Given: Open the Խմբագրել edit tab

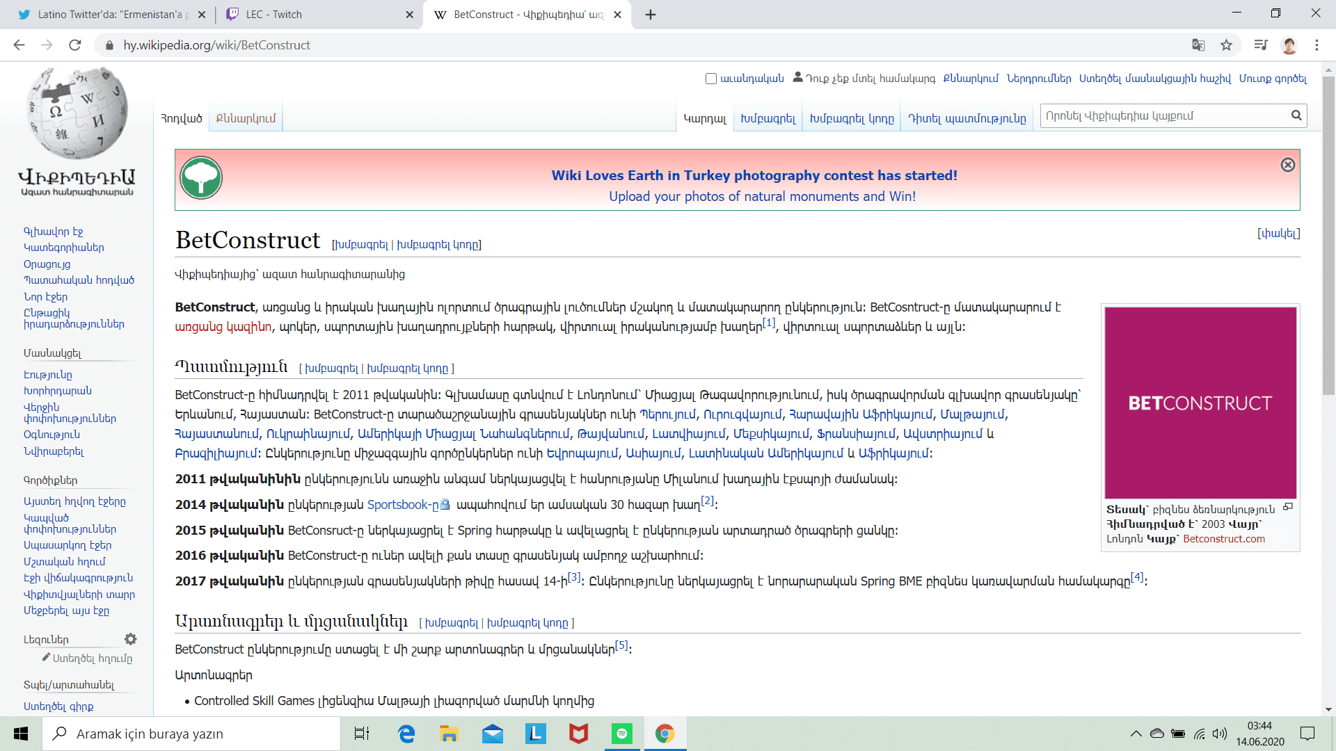Looking at the screenshot, I should coord(768,118).
